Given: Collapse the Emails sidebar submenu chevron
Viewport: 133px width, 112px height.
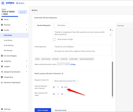Looking at the screenshot, I should tap(26, 30).
